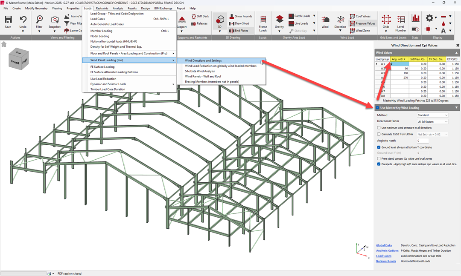Click the Coef Values icon

coord(352,16)
